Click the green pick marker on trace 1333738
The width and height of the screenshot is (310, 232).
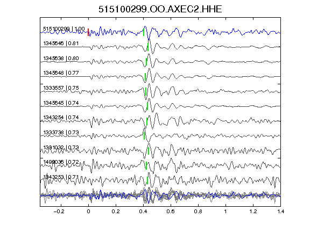pyautogui.click(x=144, y=136)
